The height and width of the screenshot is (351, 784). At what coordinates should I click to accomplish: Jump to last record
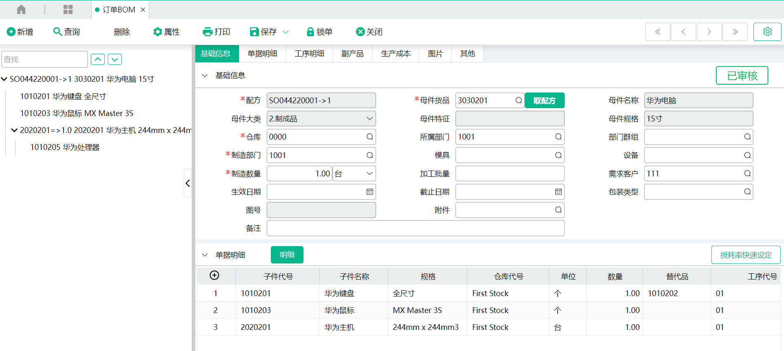[x=735, y=32]
